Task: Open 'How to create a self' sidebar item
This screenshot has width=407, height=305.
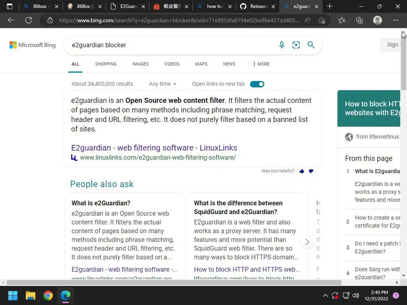Action: 378,222
